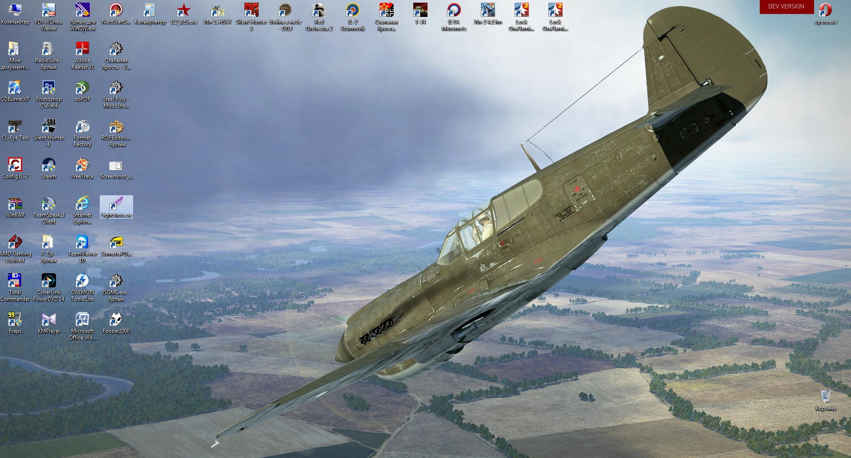Launch Red Orchestra 2 shortcut
The height and width of the screenshot is (458, 851).
pos(319,16)
